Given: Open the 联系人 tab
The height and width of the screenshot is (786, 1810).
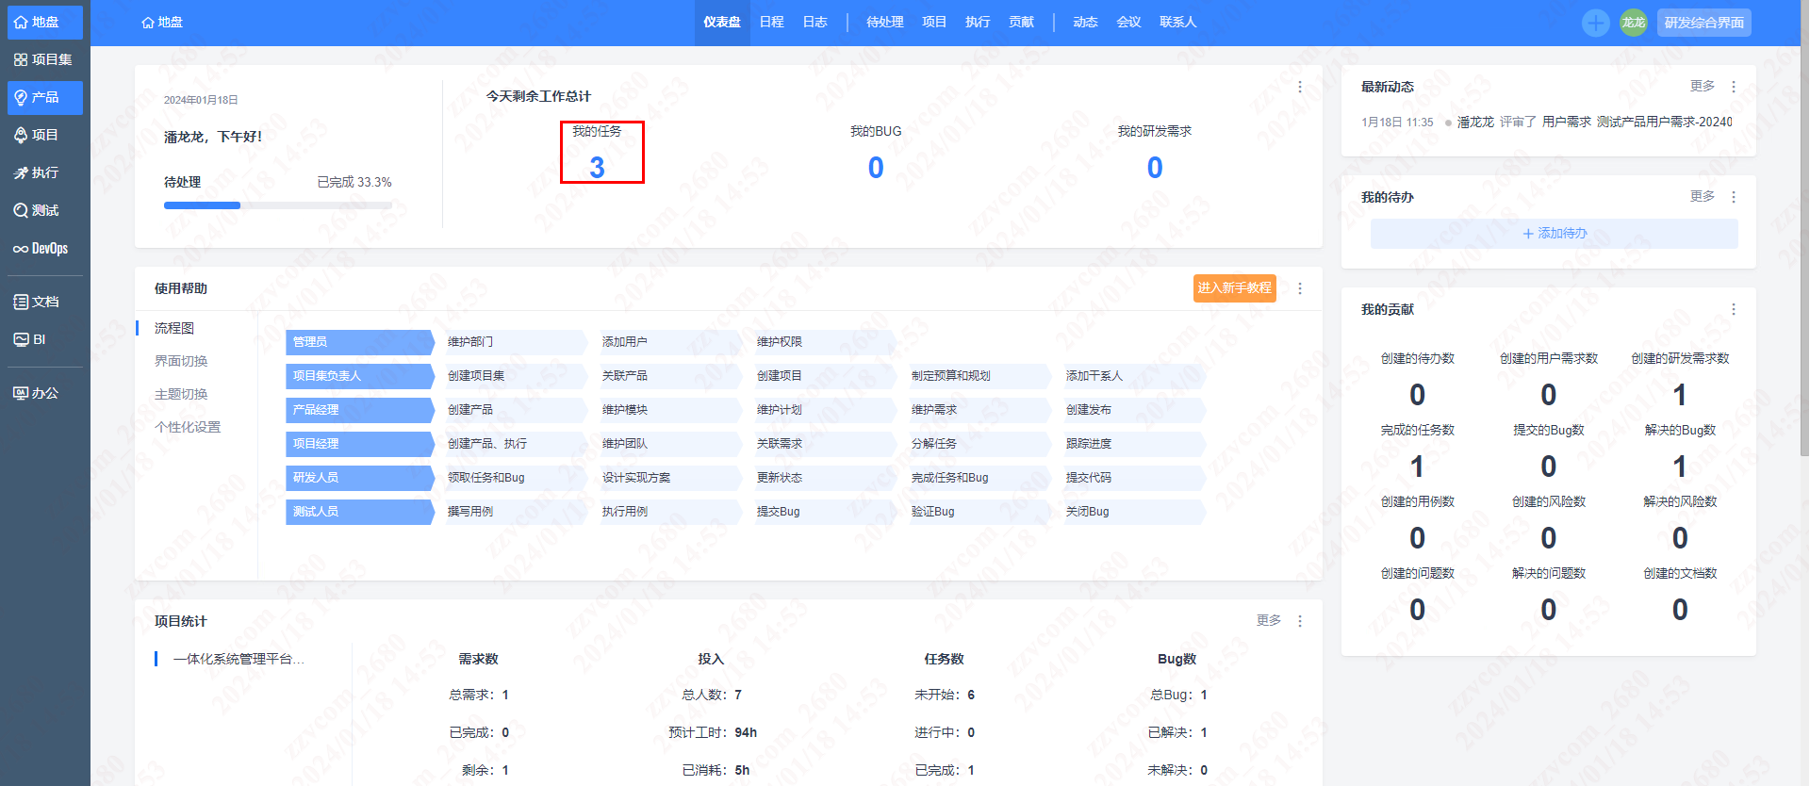Looking at the screenshot, I should (x=1177, y=22).
